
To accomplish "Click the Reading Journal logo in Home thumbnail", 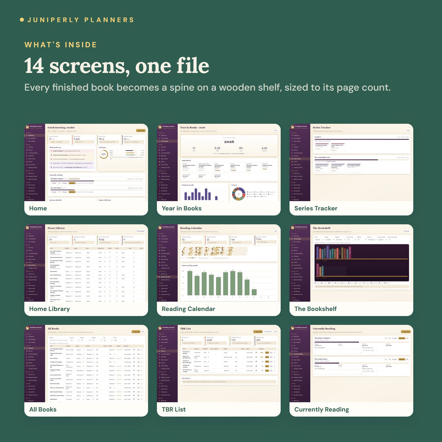I will click(x=28, y=127).
